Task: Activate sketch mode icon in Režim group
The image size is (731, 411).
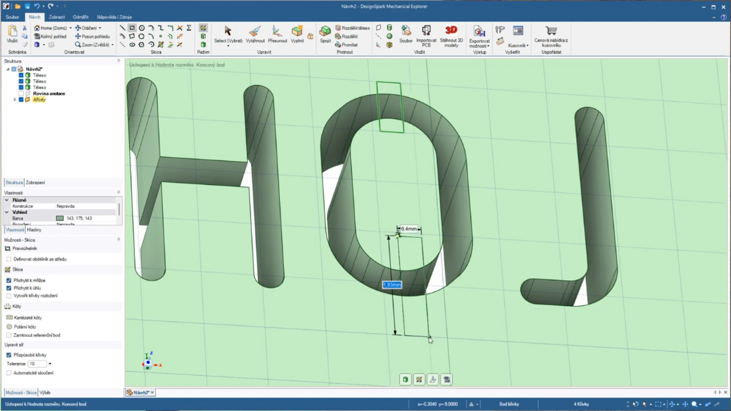Action: (x=203, y=28)
